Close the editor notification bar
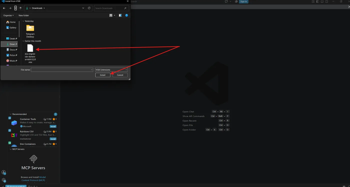 349,7
